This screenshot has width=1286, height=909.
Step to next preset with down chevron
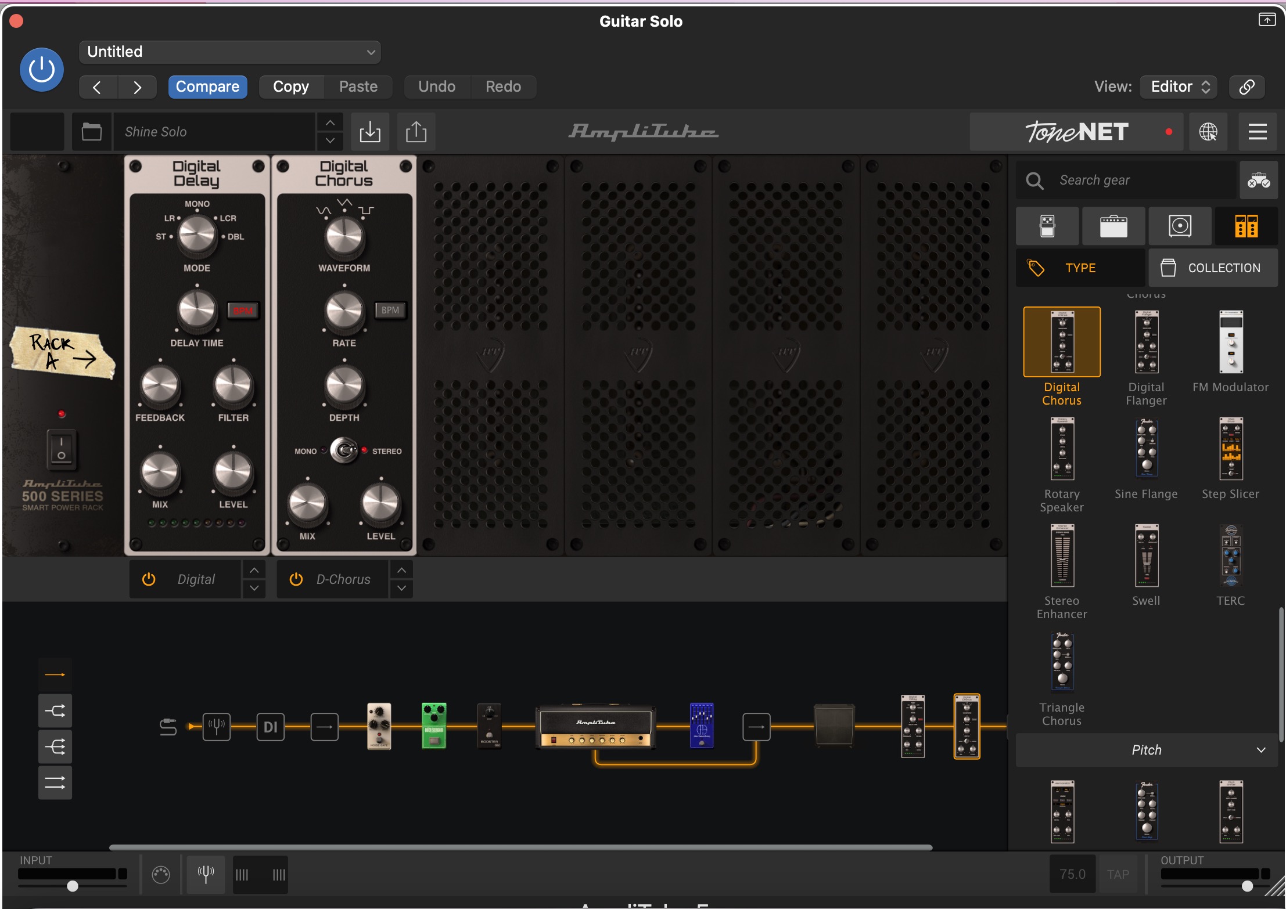[x=330, y=140]
